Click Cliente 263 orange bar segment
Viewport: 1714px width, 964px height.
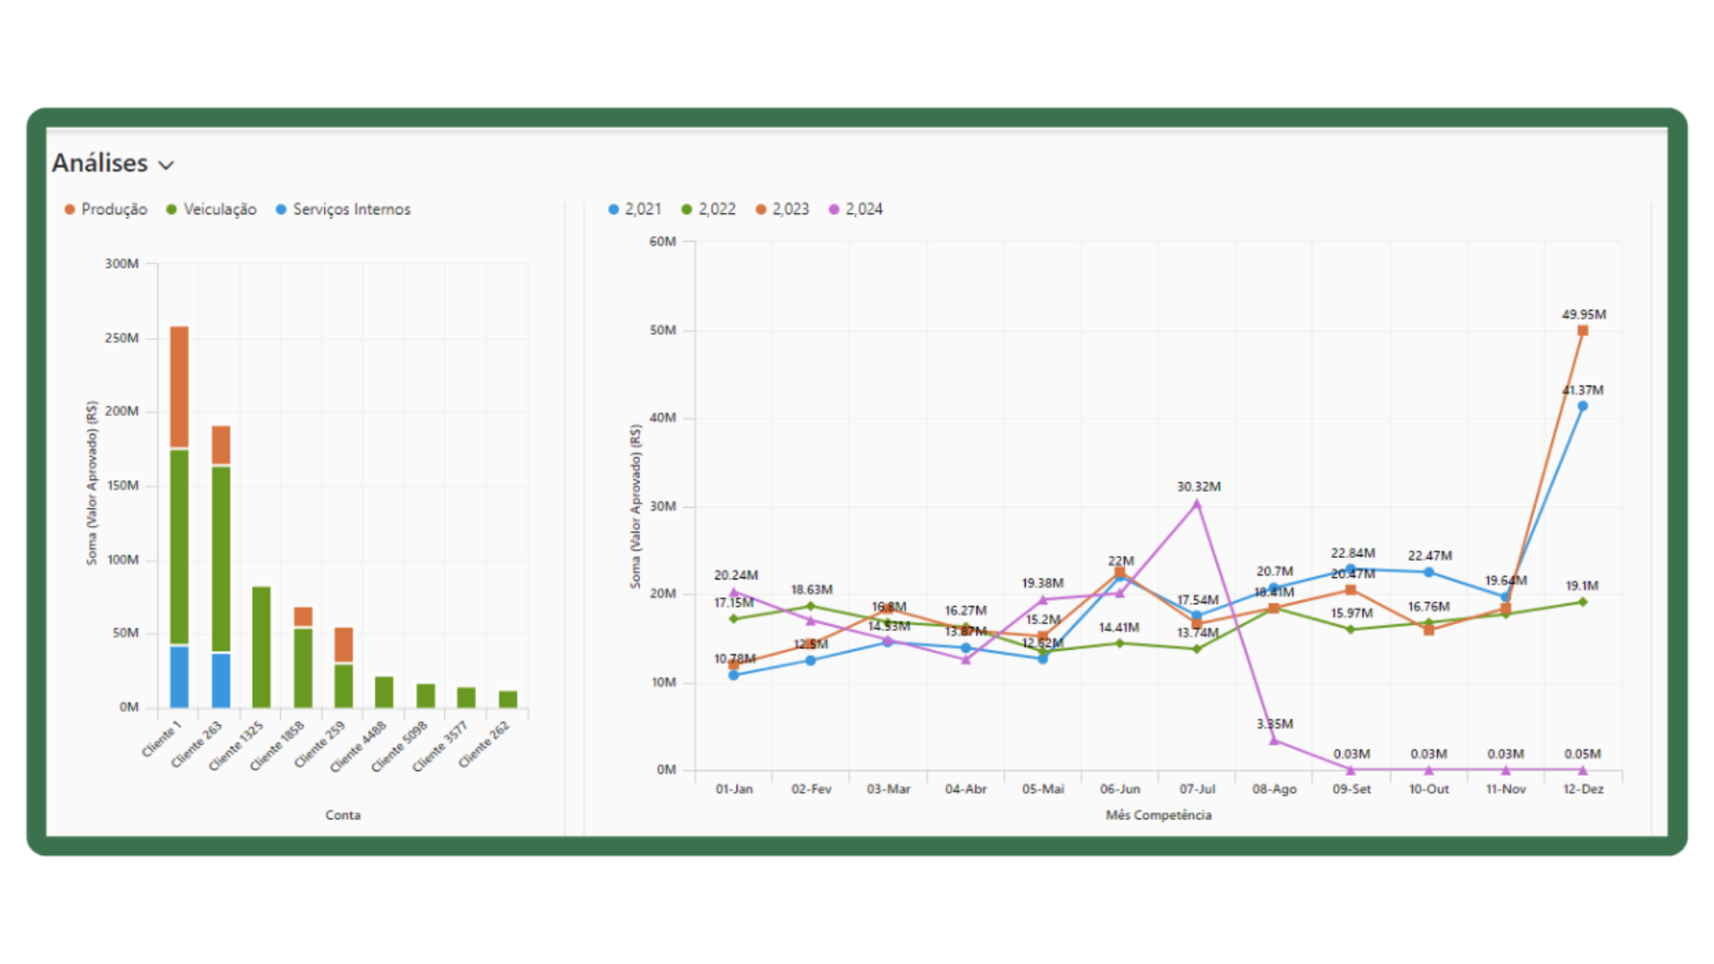(220, 445)
